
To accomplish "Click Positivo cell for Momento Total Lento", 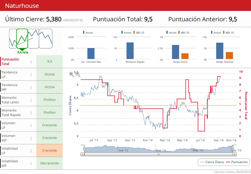I will tap(50, 100).
